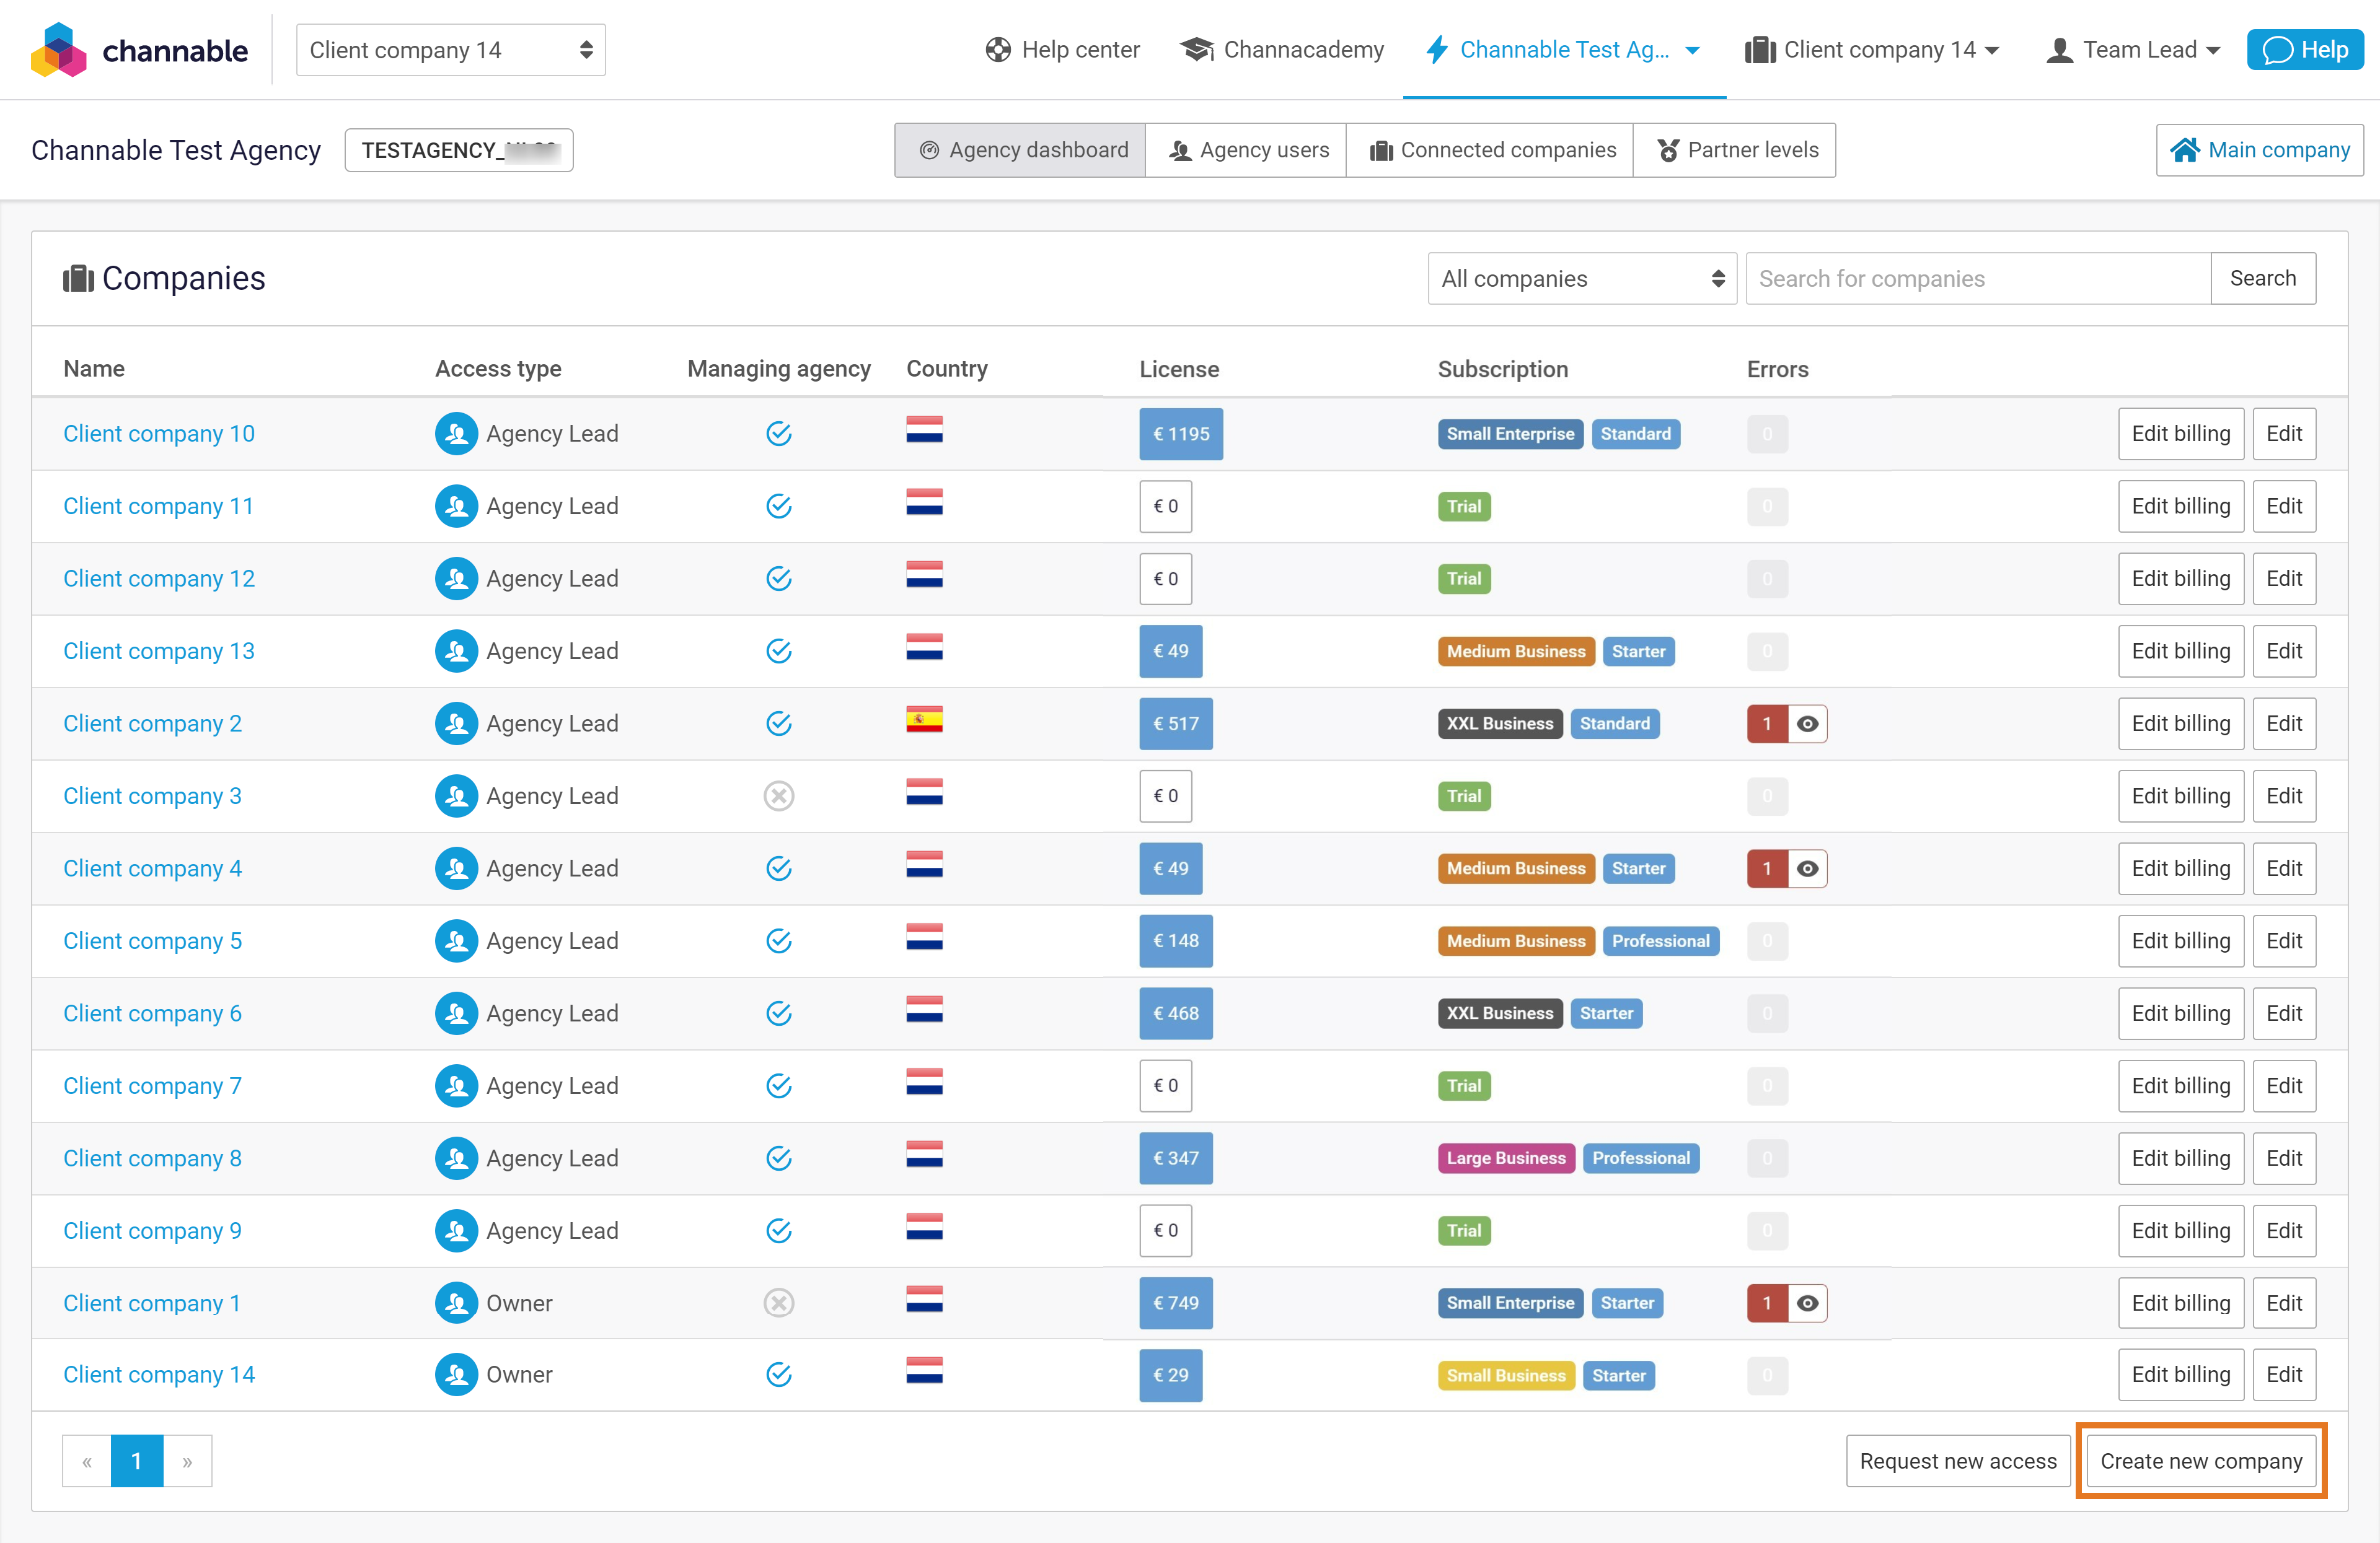The image size is (2380, 1543).
Task: Click Create new company button
Action: click(2201, 1461)
